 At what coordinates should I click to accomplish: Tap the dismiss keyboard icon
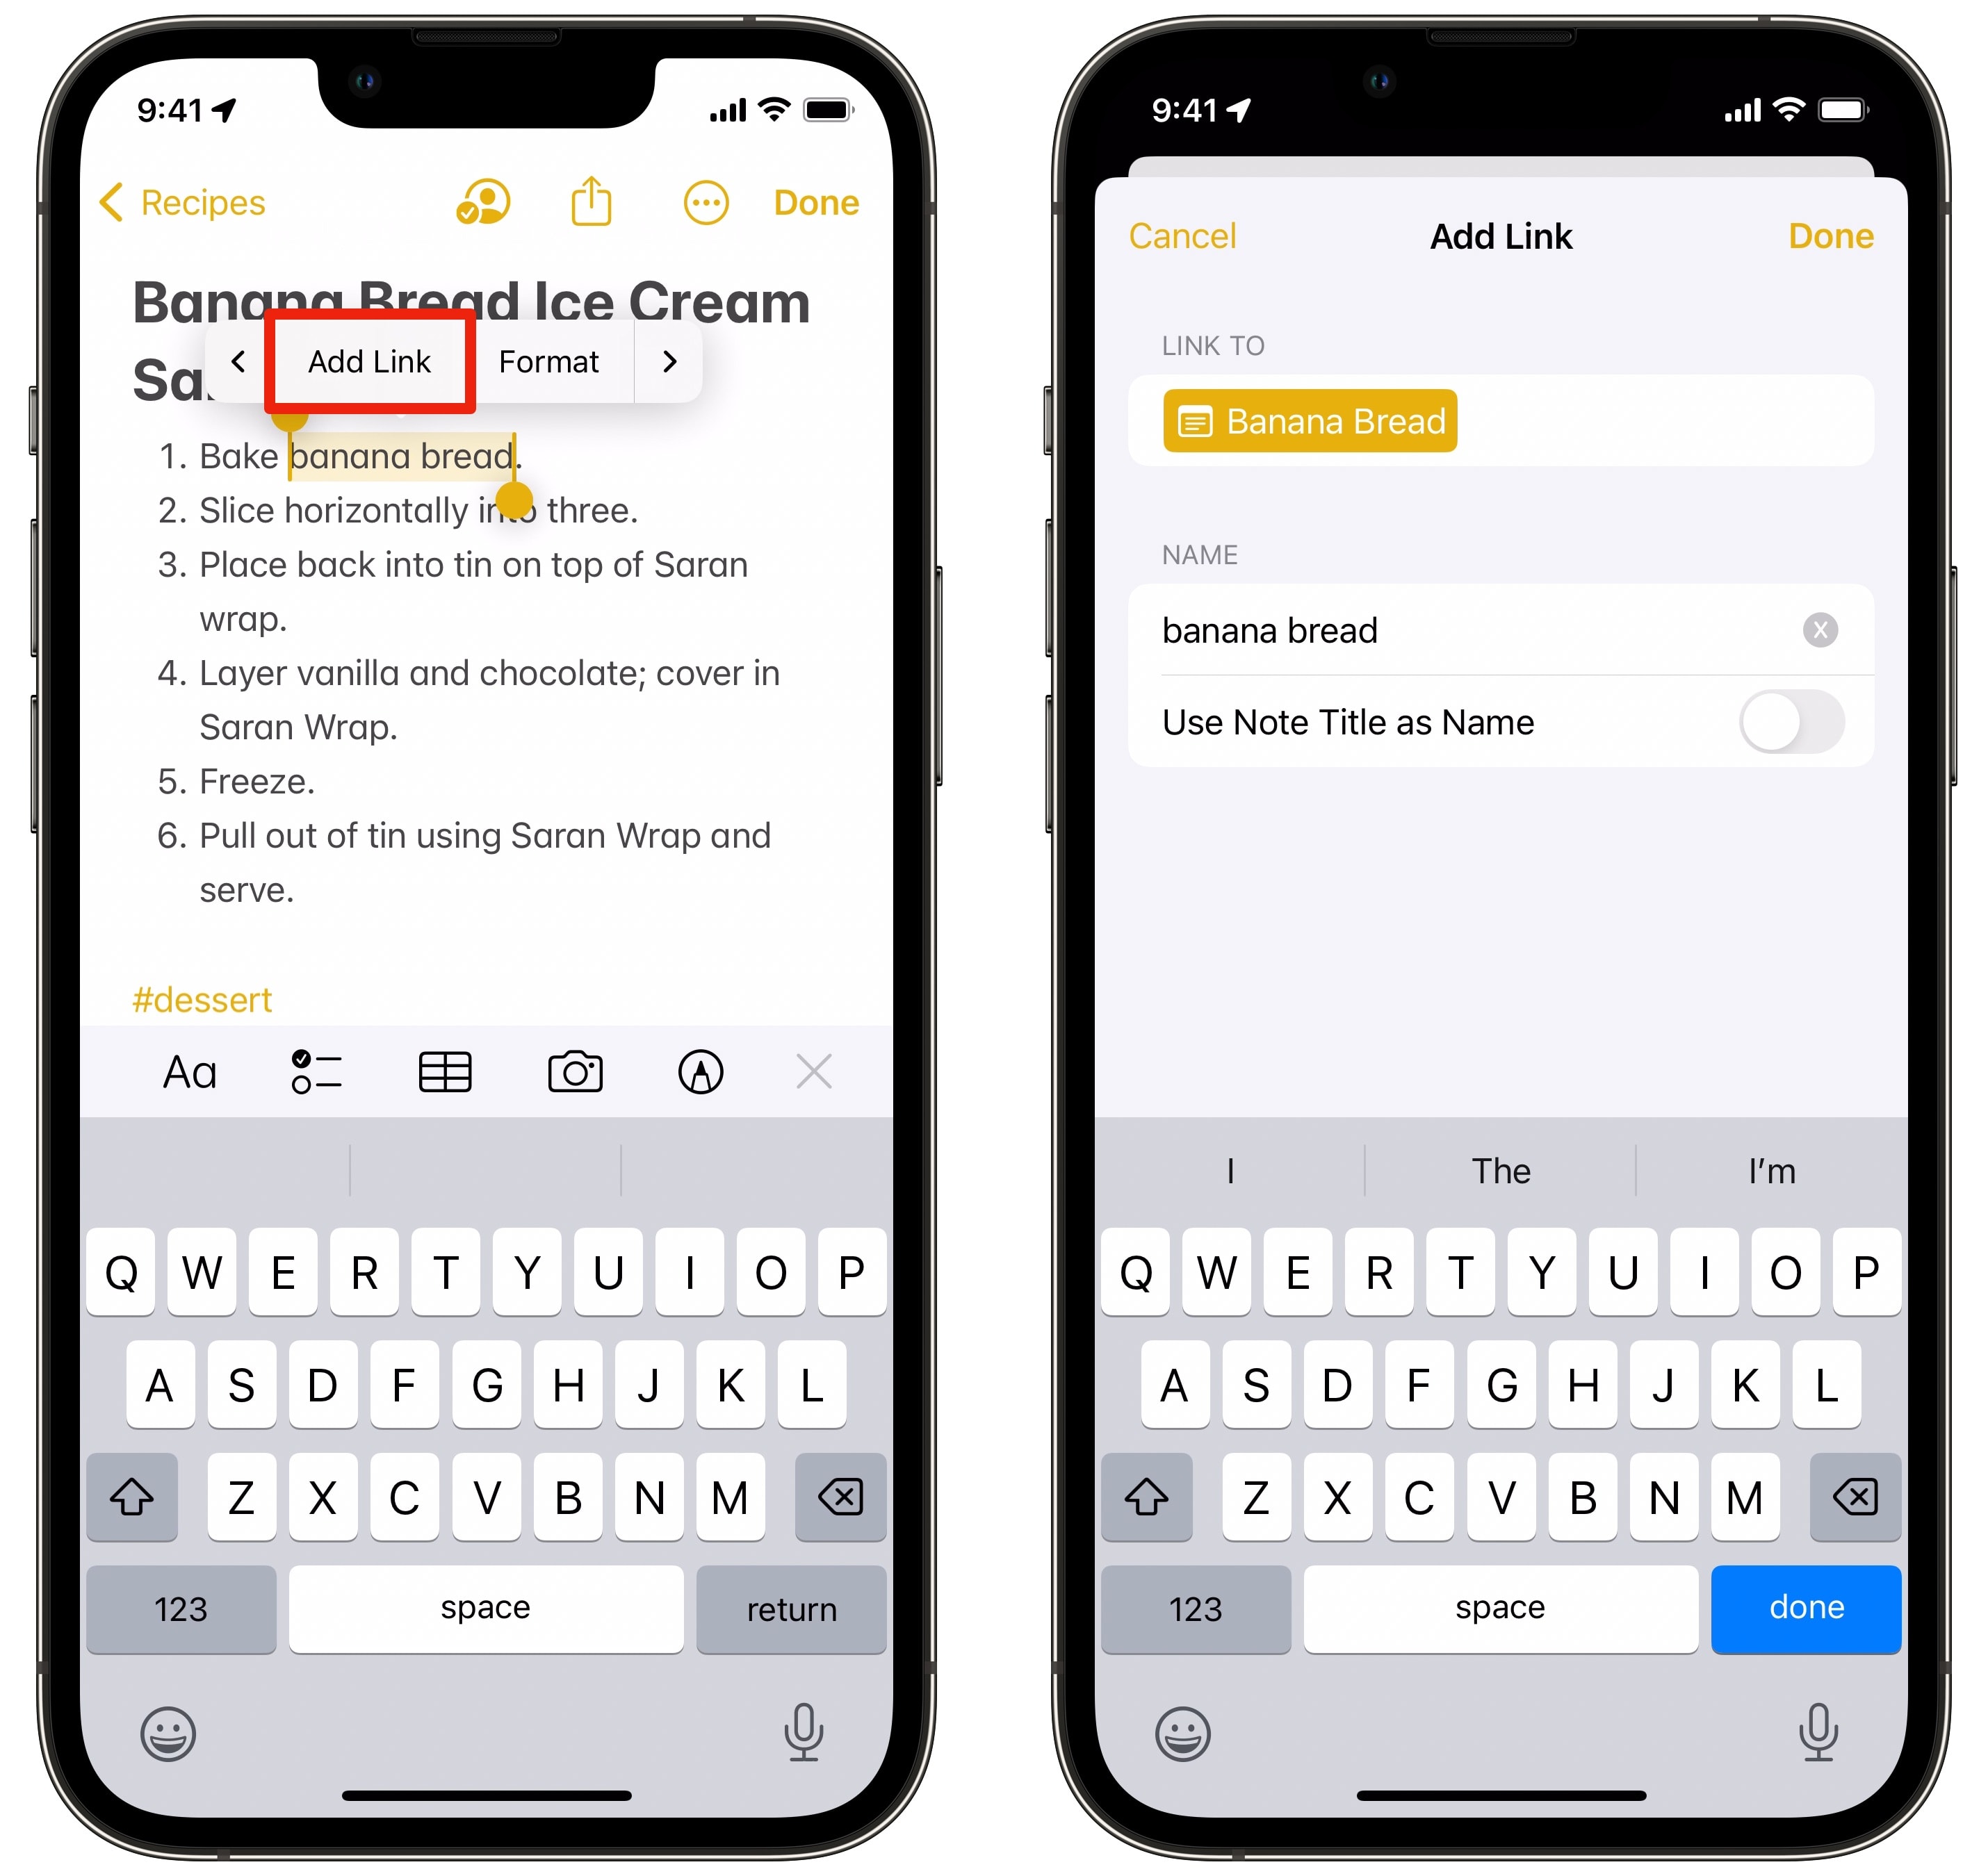(810, 1070)
